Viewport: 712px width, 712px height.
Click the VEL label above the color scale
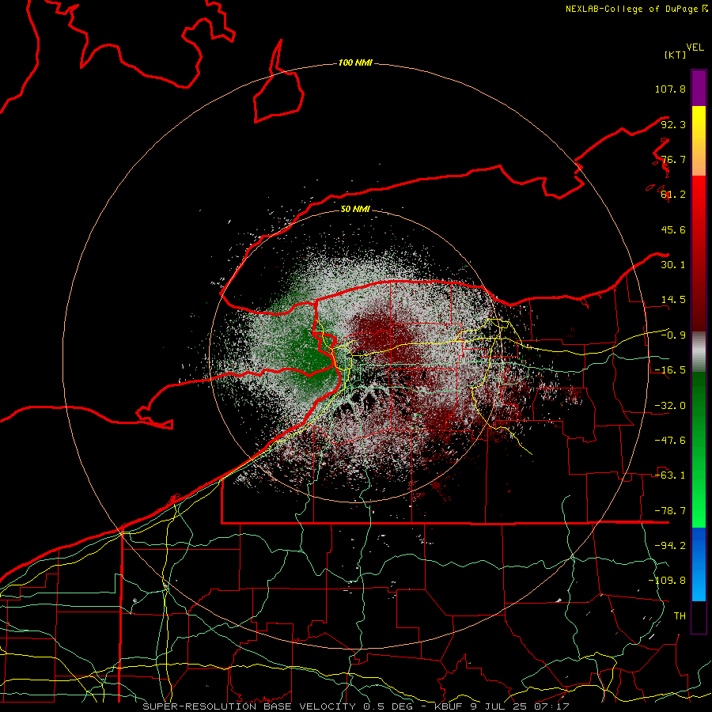point(695,47)
